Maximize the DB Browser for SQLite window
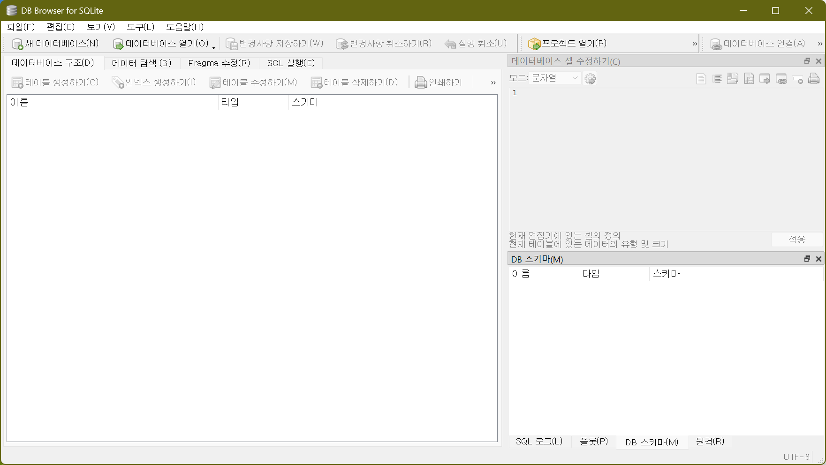The width and height of the screenshot is (826, 465). pos(776,10)
